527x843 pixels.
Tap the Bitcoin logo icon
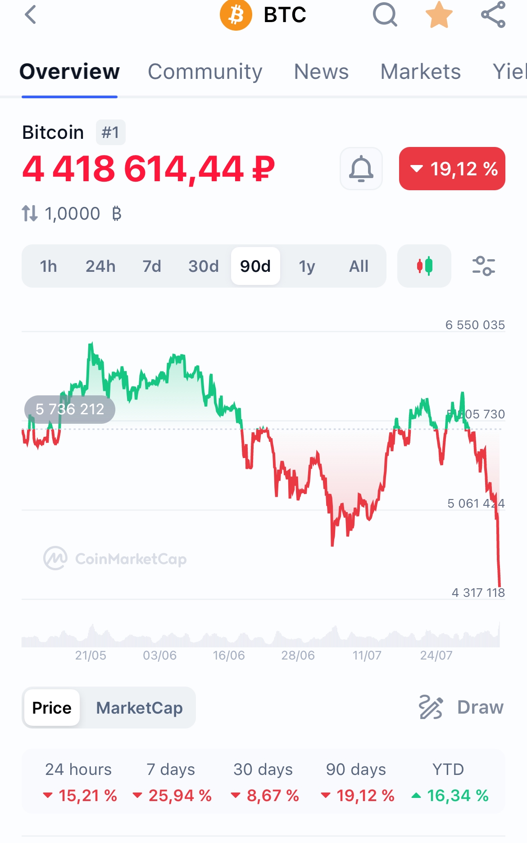point(236,15)
